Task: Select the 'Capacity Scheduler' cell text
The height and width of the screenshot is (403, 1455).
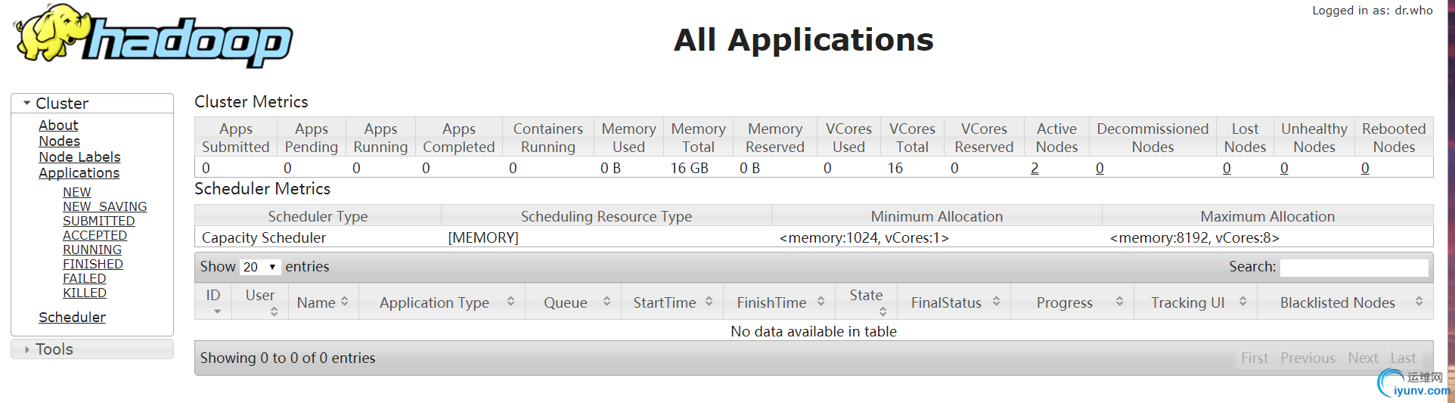Action: [264, 237]
